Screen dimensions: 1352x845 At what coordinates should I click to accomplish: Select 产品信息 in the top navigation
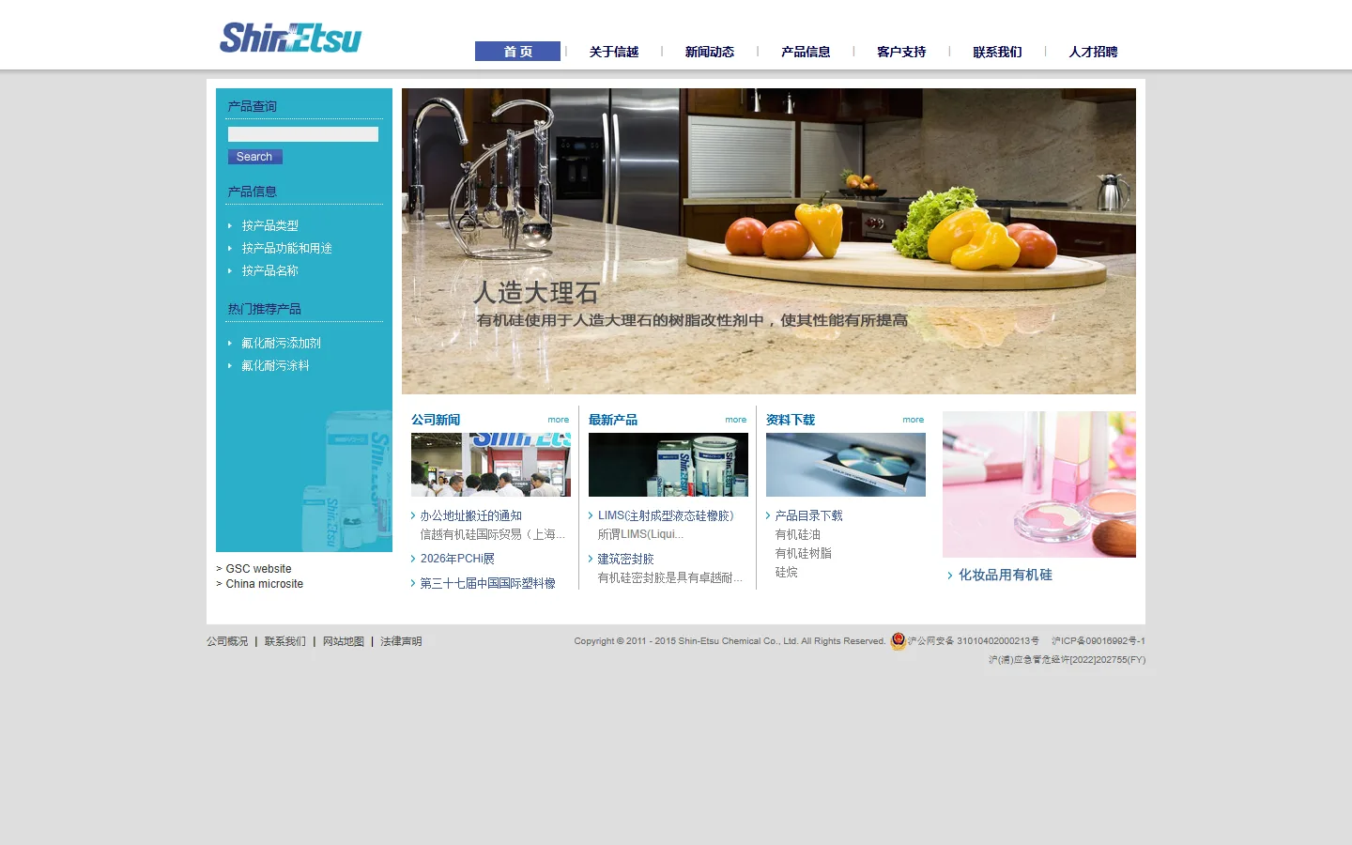[806, 52]
